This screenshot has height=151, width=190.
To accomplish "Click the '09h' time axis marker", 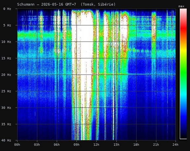I will tap(77, 145).
